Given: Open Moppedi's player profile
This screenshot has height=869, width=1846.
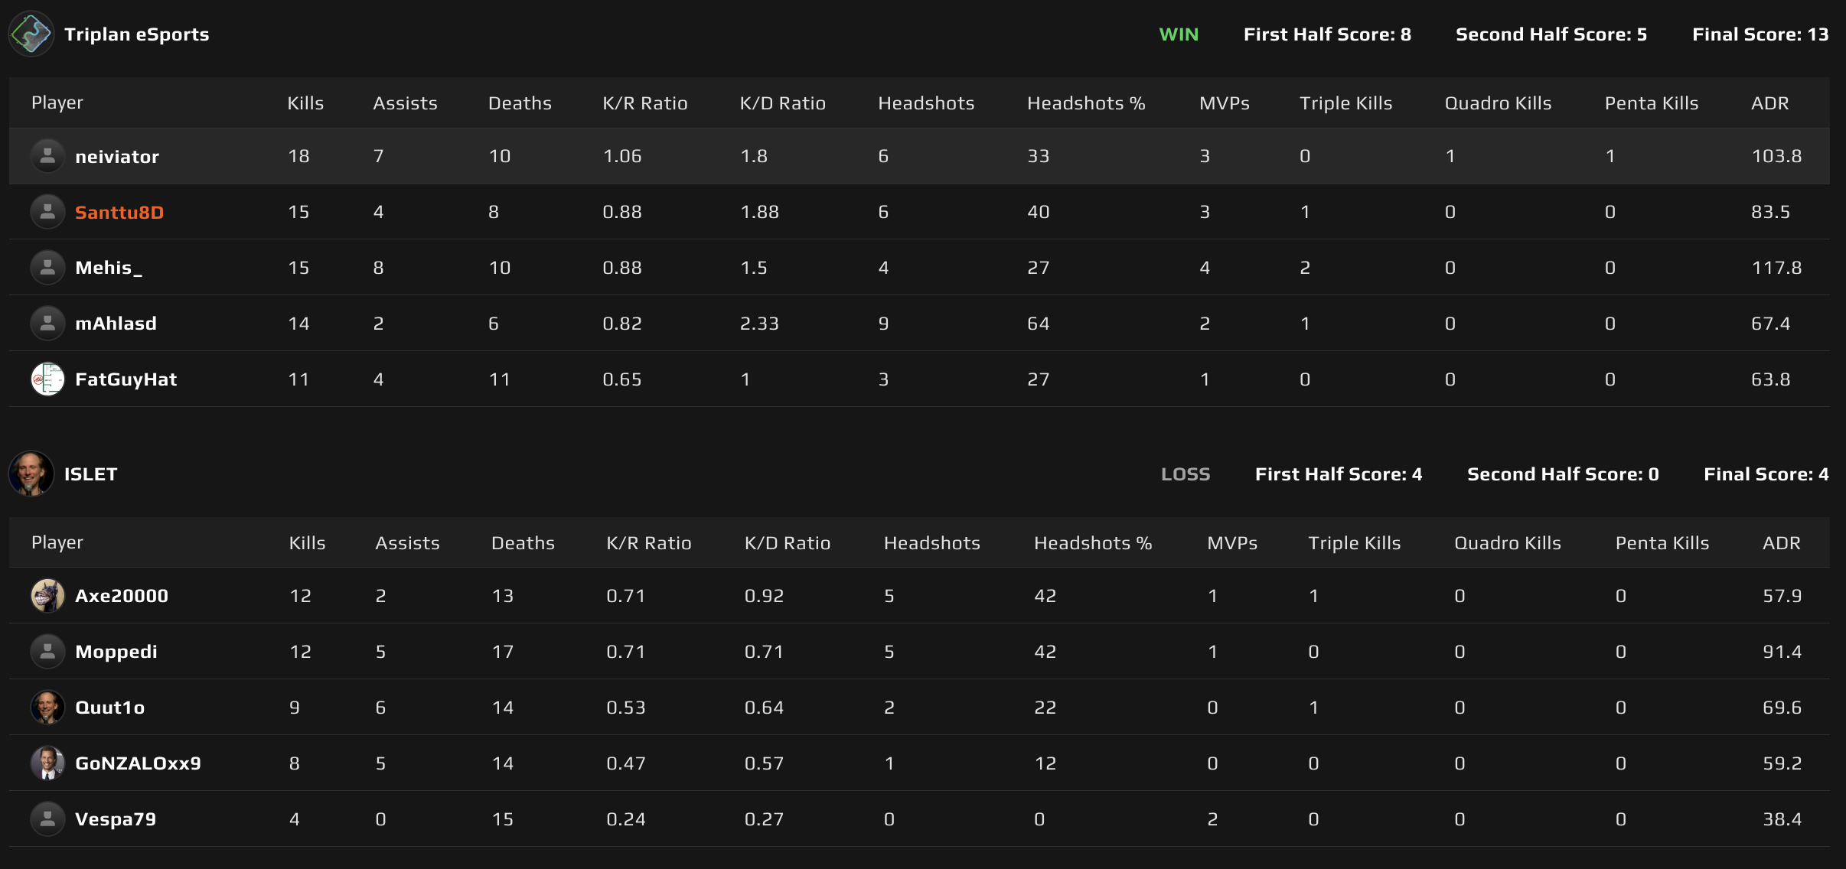Looking at the screenshot, I should click(116, 651).
